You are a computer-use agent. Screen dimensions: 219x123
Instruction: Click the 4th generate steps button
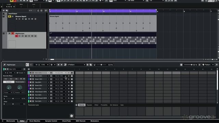click(x=16, y=79)
